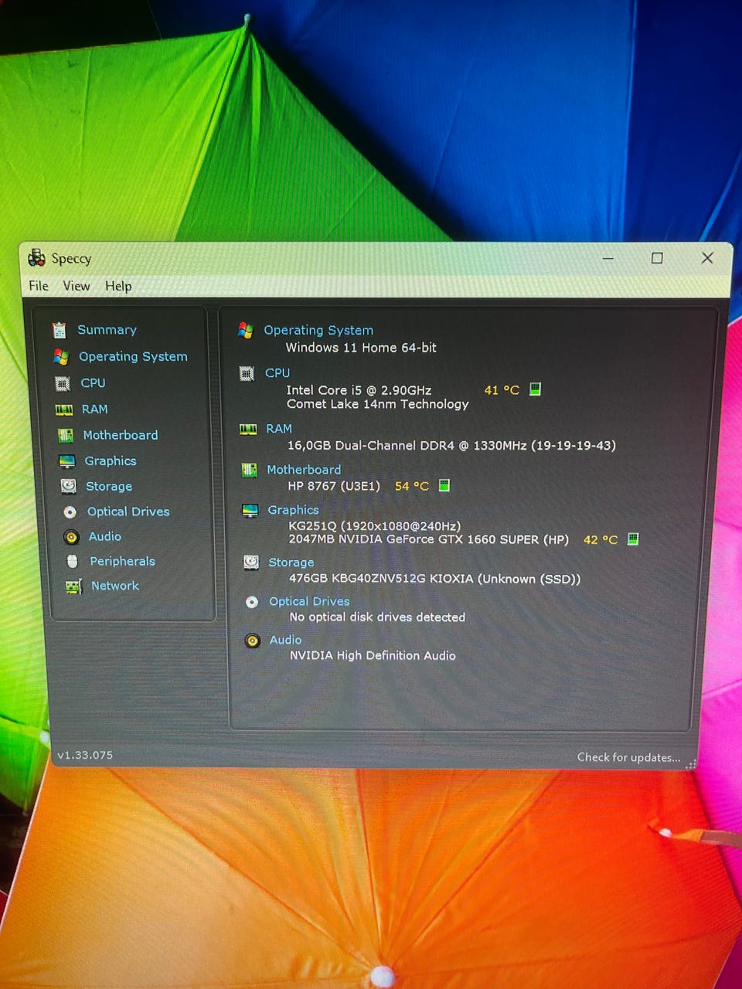Open Network in the sidebar

tap(115, 586)
